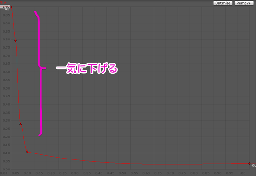Select the final keyframe at time 1.00
This screenshot has height=176, width=256.
point(249,163)
